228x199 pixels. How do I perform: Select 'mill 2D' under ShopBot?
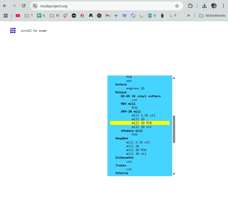(133, 146)
